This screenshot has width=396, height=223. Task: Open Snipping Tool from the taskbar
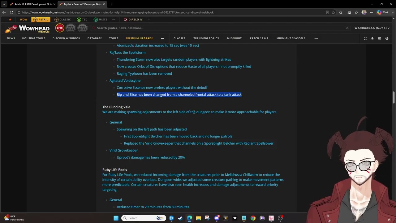pos(207,218)
